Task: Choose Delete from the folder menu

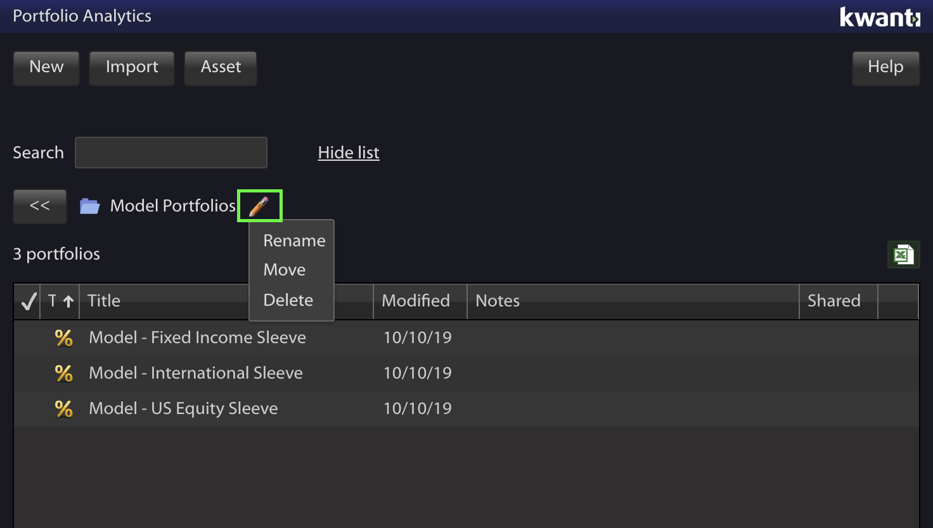Action: [x=288, y=300]
